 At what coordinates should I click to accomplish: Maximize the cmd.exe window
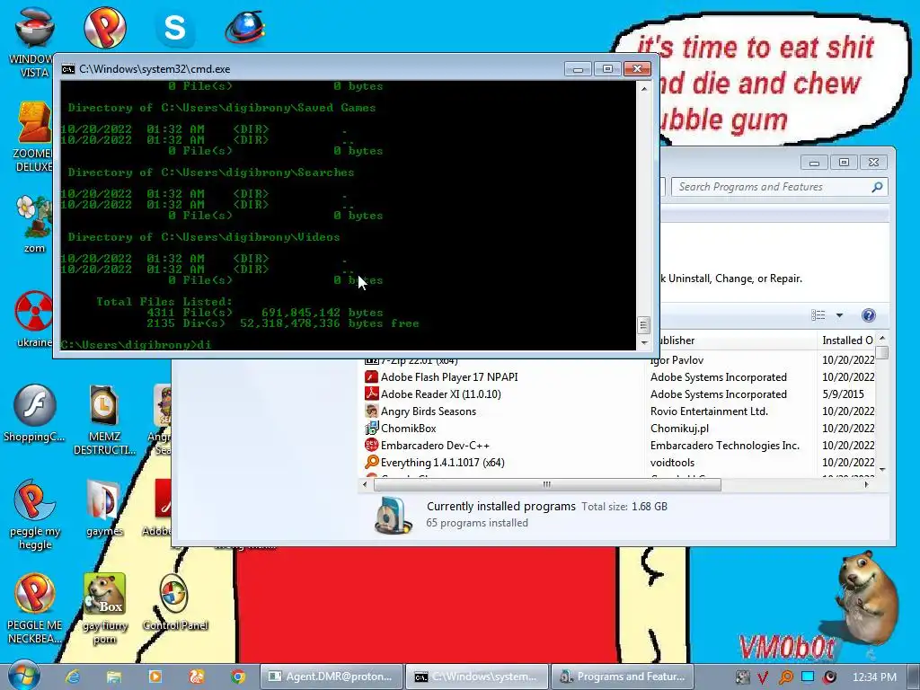point(607,68)
